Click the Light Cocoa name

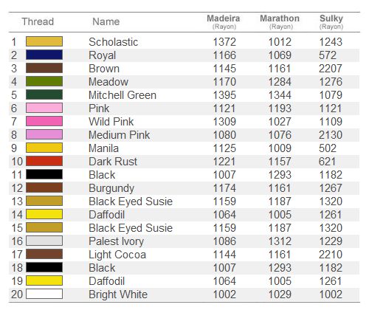[x=117, y=255]
